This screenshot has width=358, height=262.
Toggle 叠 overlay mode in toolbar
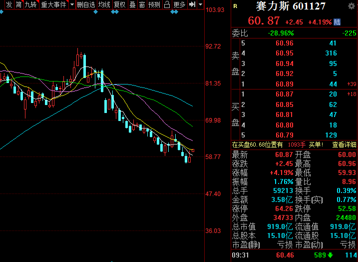132,4
